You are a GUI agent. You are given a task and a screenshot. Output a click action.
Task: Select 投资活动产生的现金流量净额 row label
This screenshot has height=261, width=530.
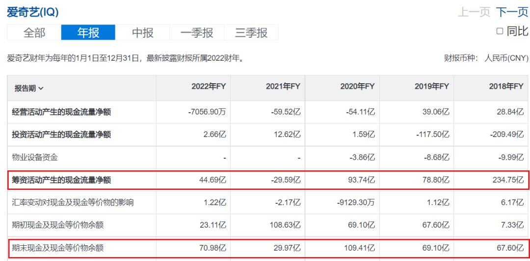pyautogui.click(x=61, y=135)
